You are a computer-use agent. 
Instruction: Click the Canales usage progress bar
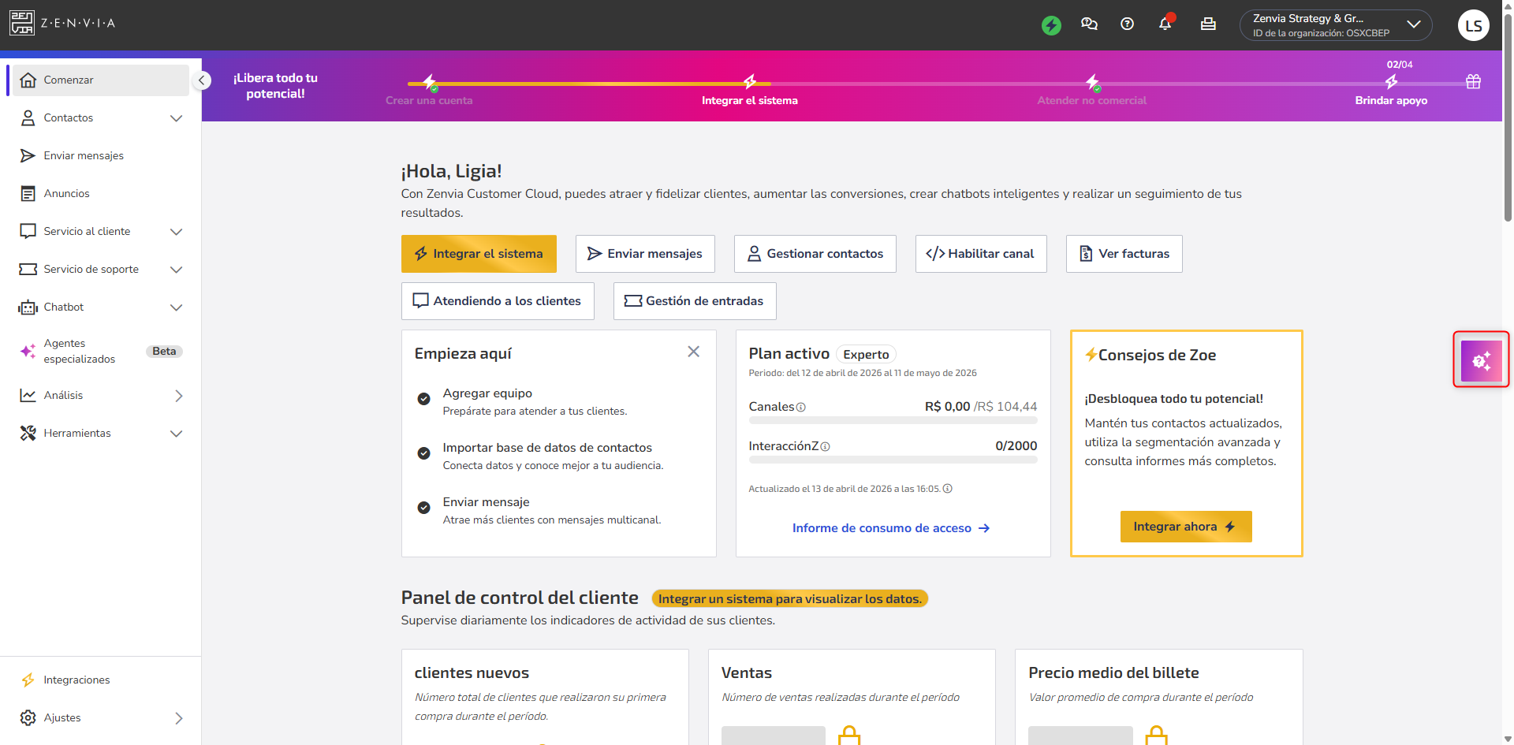click(893, 421)
